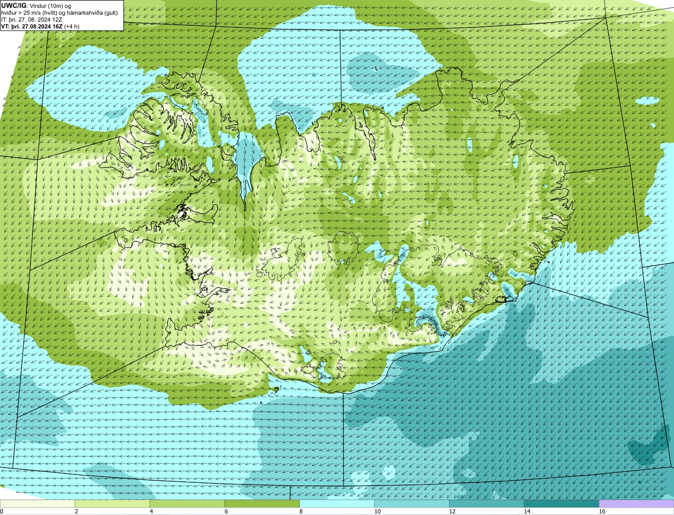Click the scale label '4'

pyautogui.click(x=151, y=511)
